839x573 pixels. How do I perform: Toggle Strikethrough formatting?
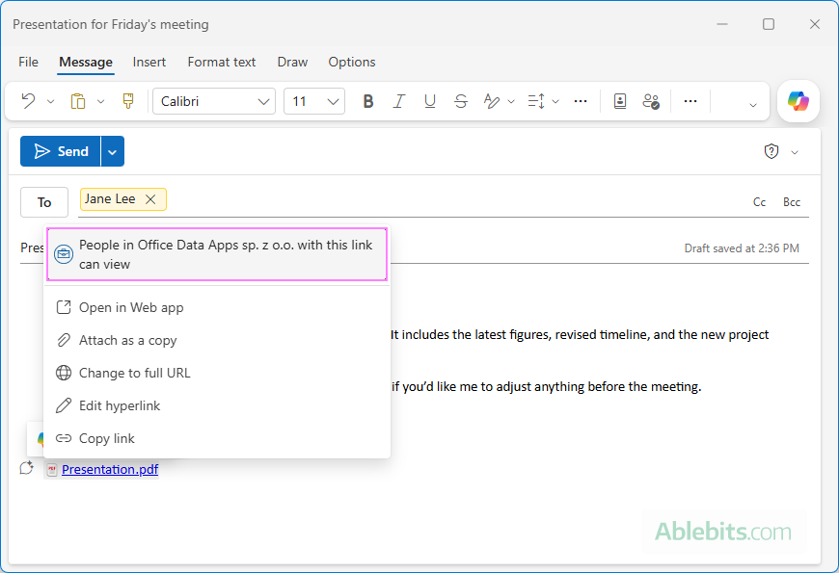461,101
